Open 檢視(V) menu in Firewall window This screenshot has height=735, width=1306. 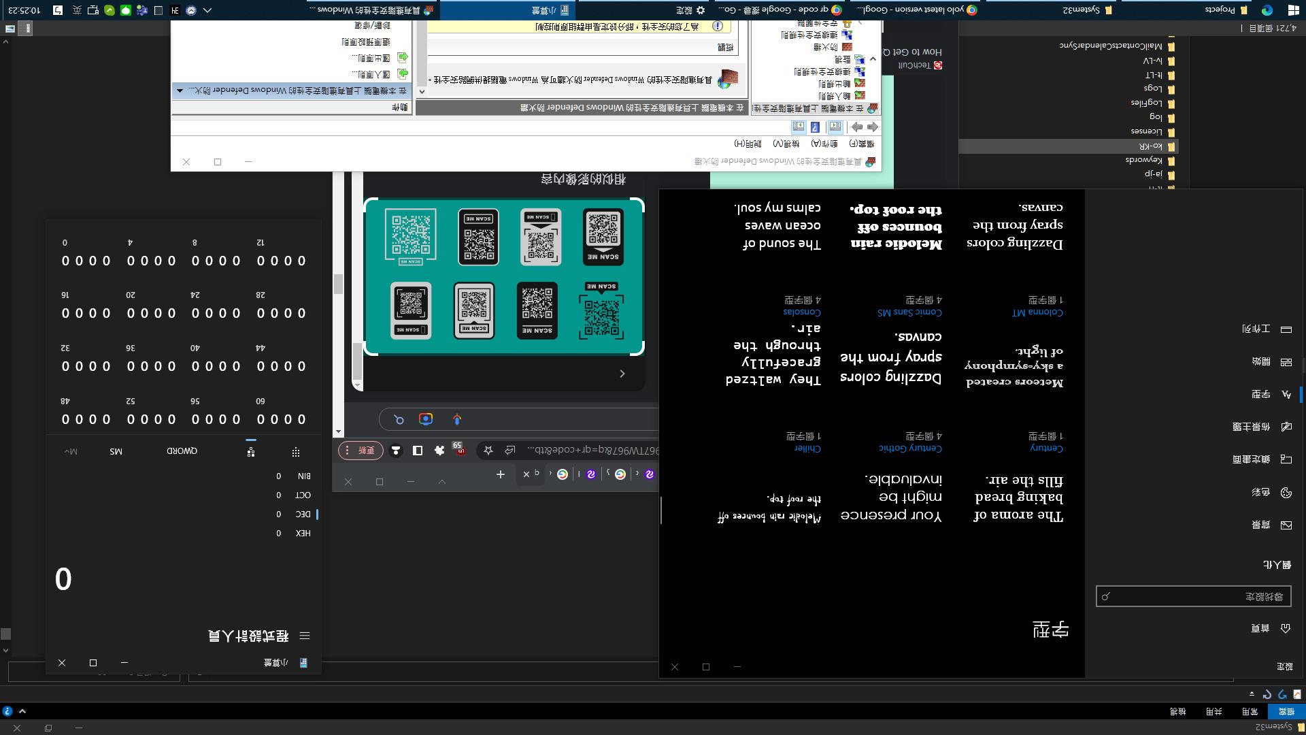(x=786, y=144)
